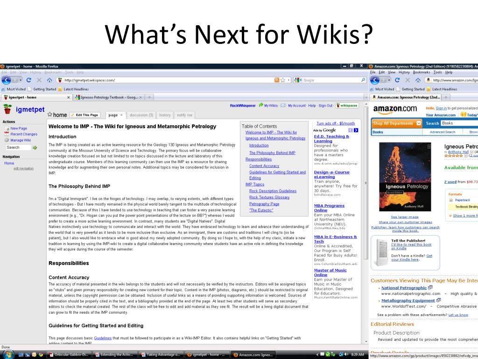Open Bookmarks menu in Amazon window
This screenshot has height=359, width=478.
pos(422,72)
